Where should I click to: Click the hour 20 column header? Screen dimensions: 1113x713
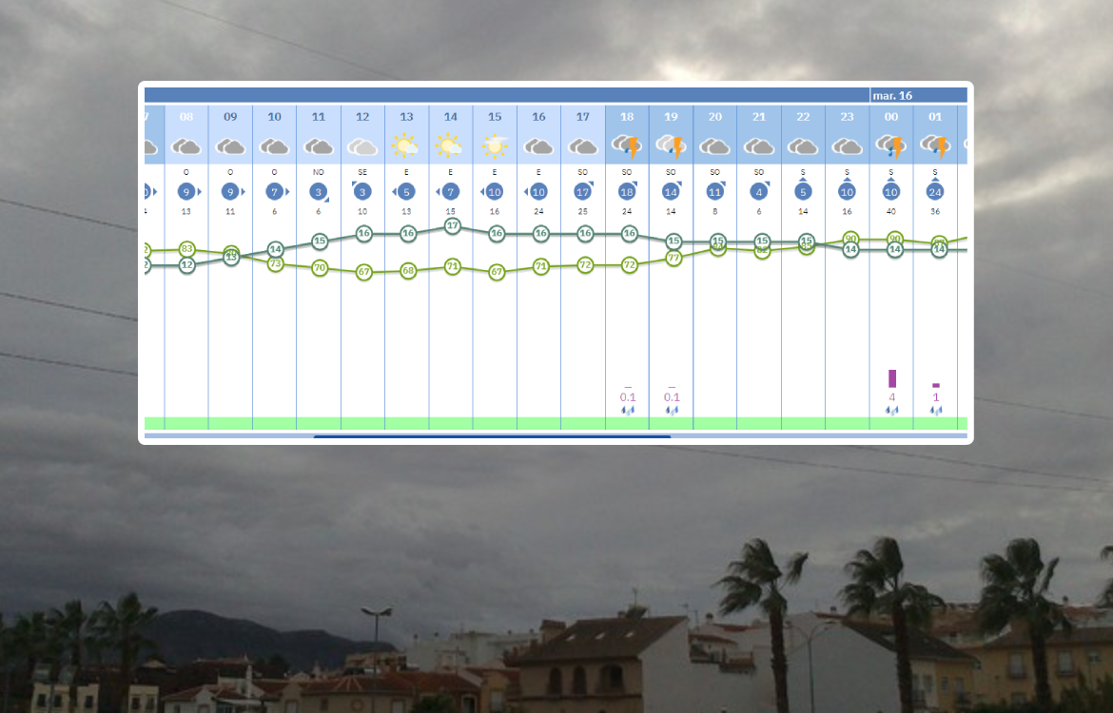click(715, 117)
